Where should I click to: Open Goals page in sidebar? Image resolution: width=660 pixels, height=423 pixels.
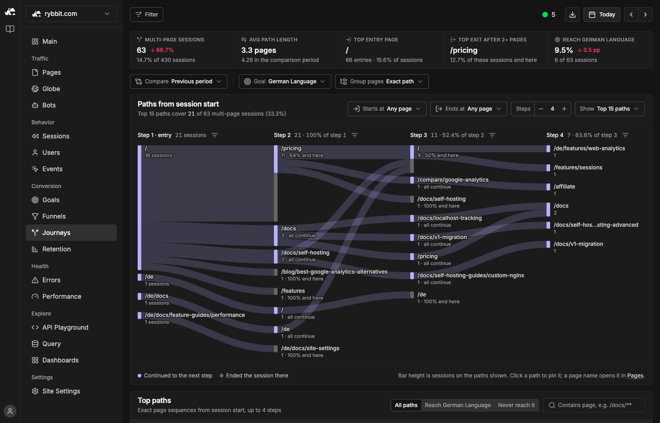pos(71,200)
